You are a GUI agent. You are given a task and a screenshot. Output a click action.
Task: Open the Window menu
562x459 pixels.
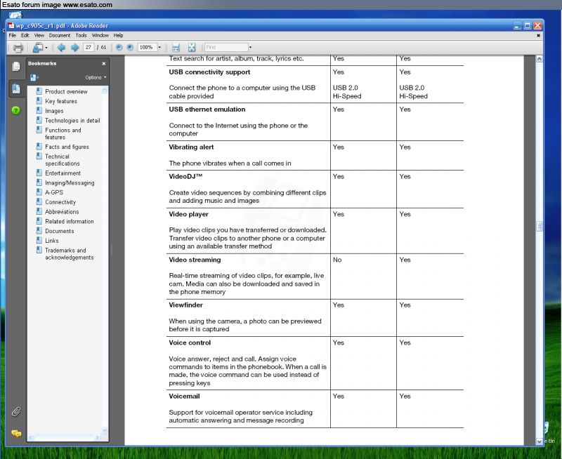100,36
